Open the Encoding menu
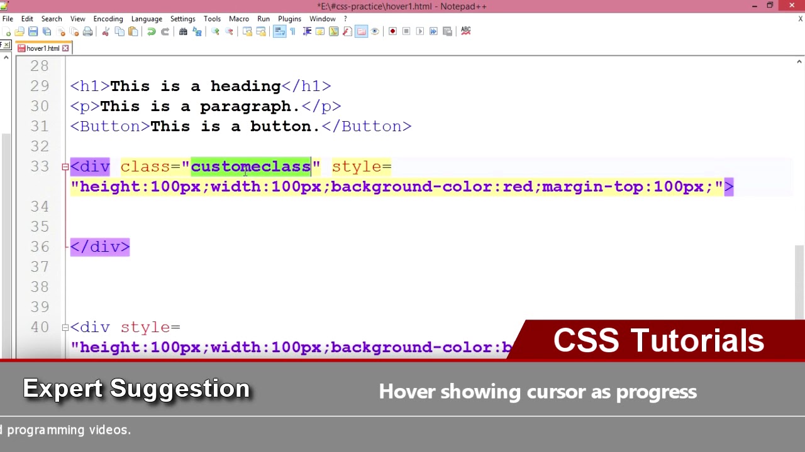This screenshot has width=805, height=452. tap(108, 19)
